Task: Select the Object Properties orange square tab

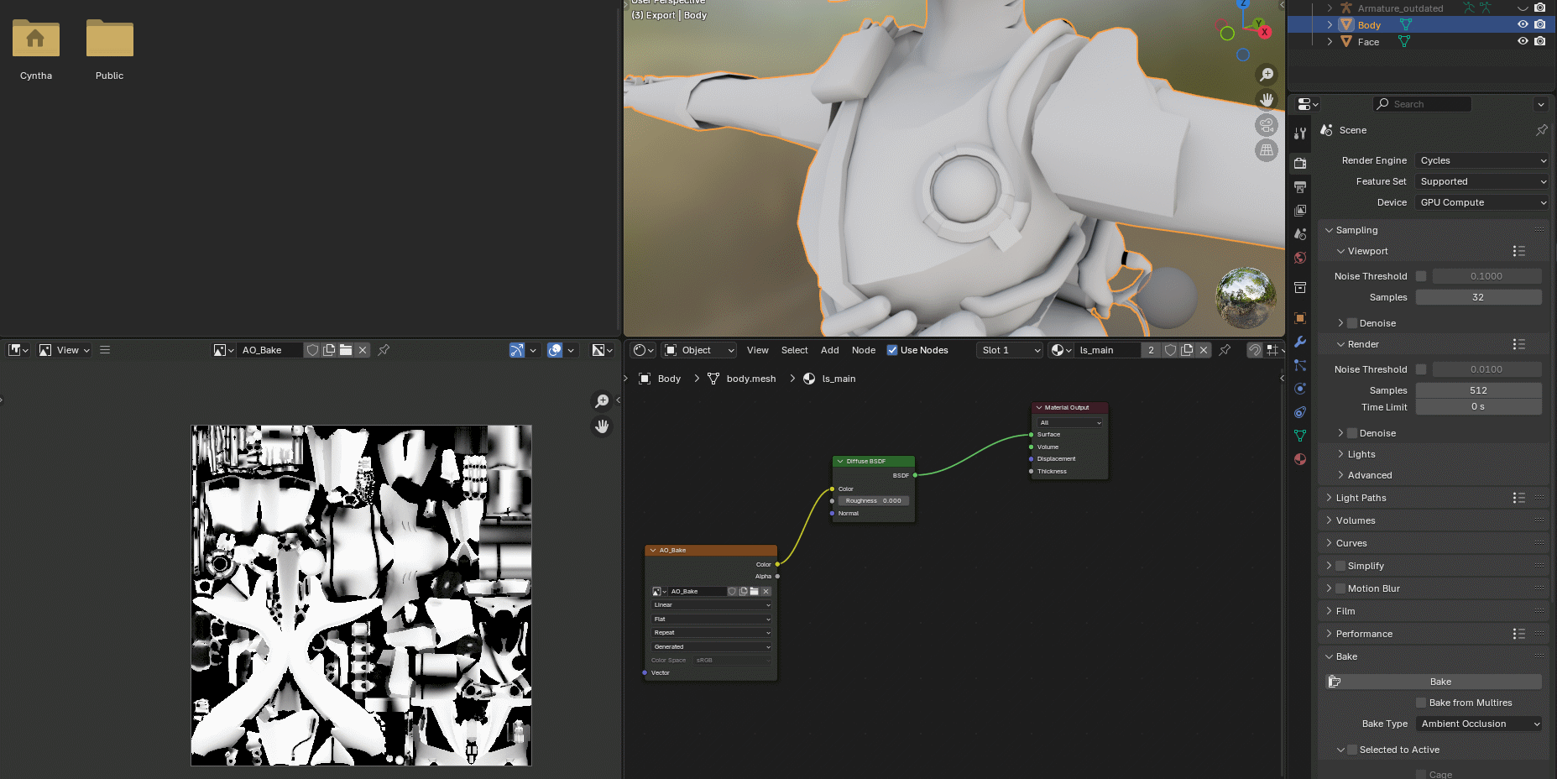Action: (1300, 317)
